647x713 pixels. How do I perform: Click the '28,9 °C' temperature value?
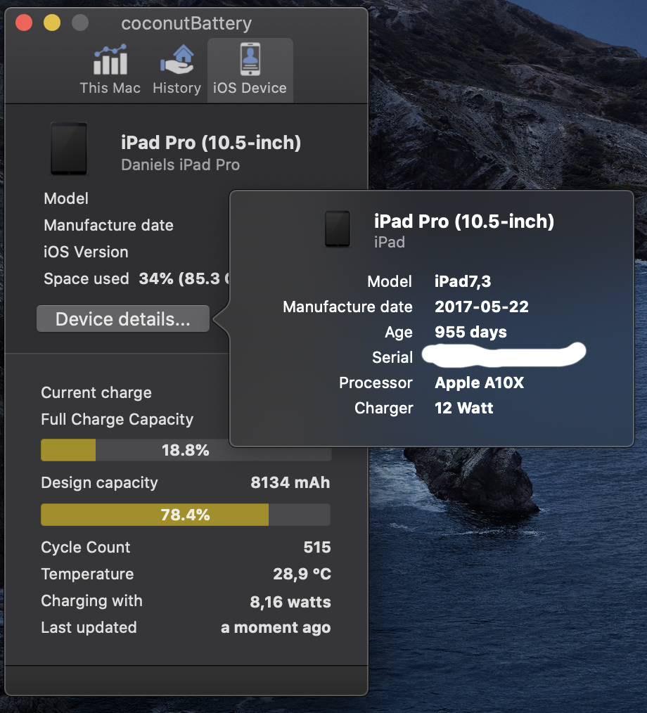[302, 574]
